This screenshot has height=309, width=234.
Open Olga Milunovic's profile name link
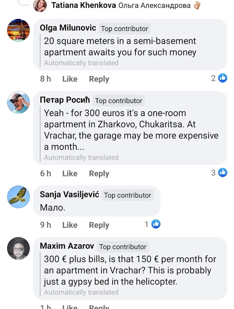point(68,28)
